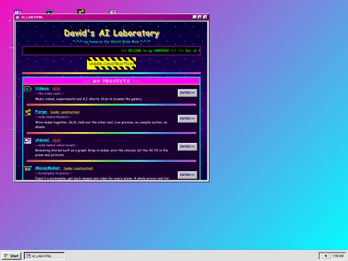Viewport: 348px width, 261px height.
Task: Click the NEW! tag beside Videos
Action: pos(56,88)
